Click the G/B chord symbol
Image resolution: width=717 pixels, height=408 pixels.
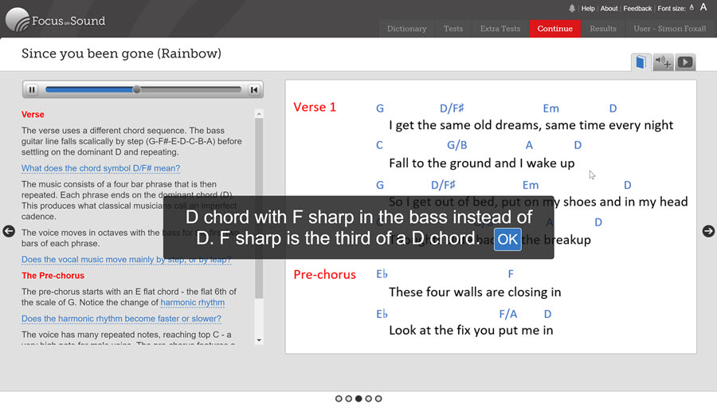coord(457,145)
